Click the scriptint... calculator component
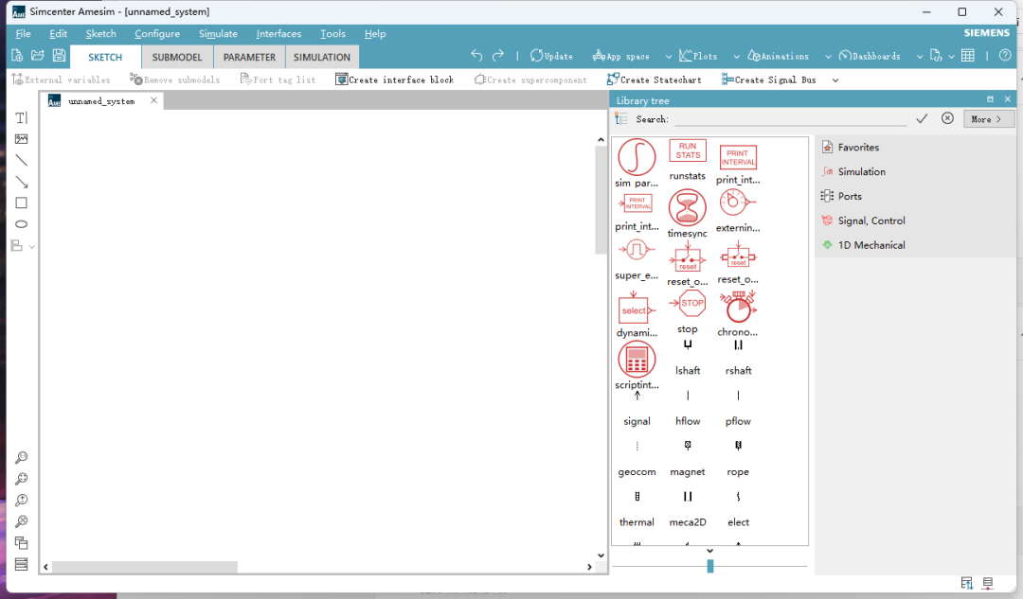1023x599 pixels. point(637,360)
